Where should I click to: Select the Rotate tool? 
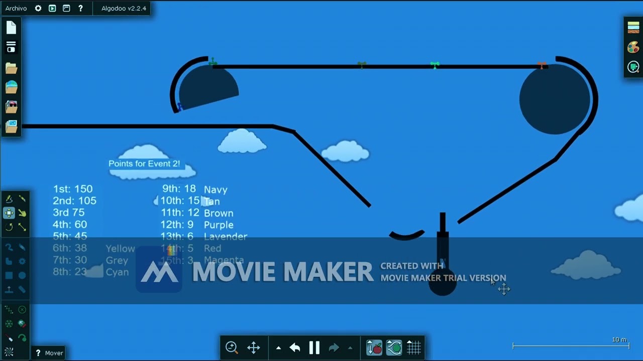(x=9, y=227)
